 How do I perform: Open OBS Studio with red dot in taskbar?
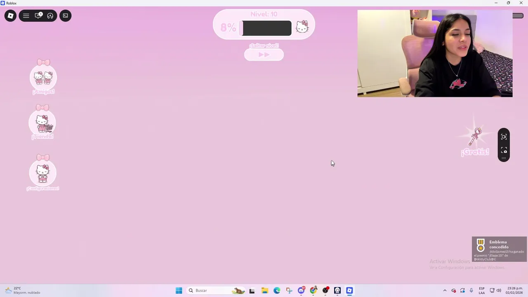325,290
